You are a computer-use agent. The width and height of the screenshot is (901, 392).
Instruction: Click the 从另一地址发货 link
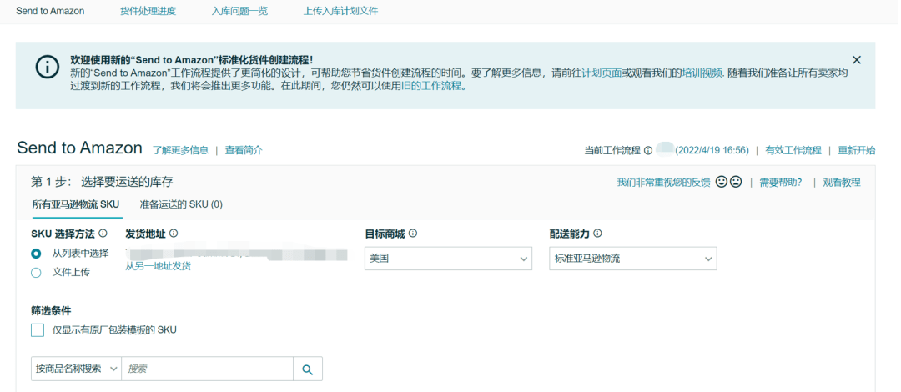[159, 266]
